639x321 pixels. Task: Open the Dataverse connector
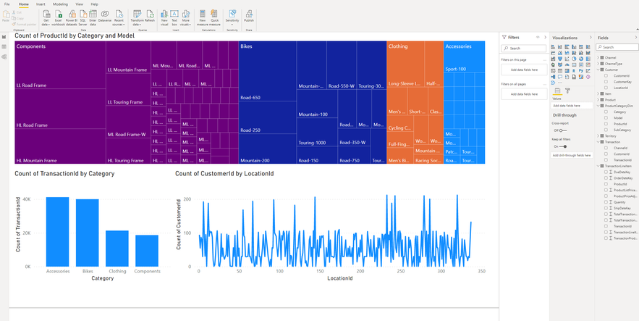pyautogui.click(x=105, y=17)
